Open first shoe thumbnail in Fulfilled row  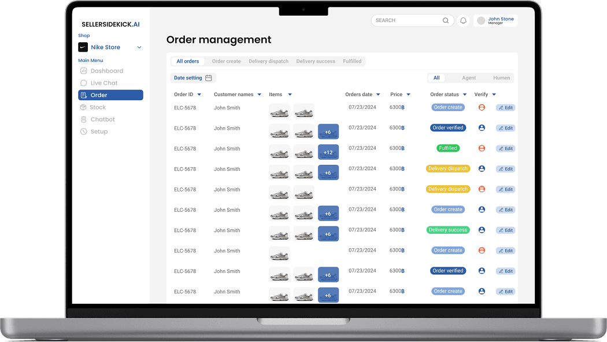[x=279, y=152]
